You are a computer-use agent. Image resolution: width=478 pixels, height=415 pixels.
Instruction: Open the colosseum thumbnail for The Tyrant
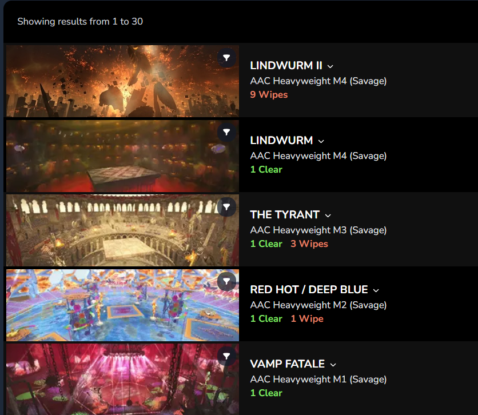[x=122, y=230]
